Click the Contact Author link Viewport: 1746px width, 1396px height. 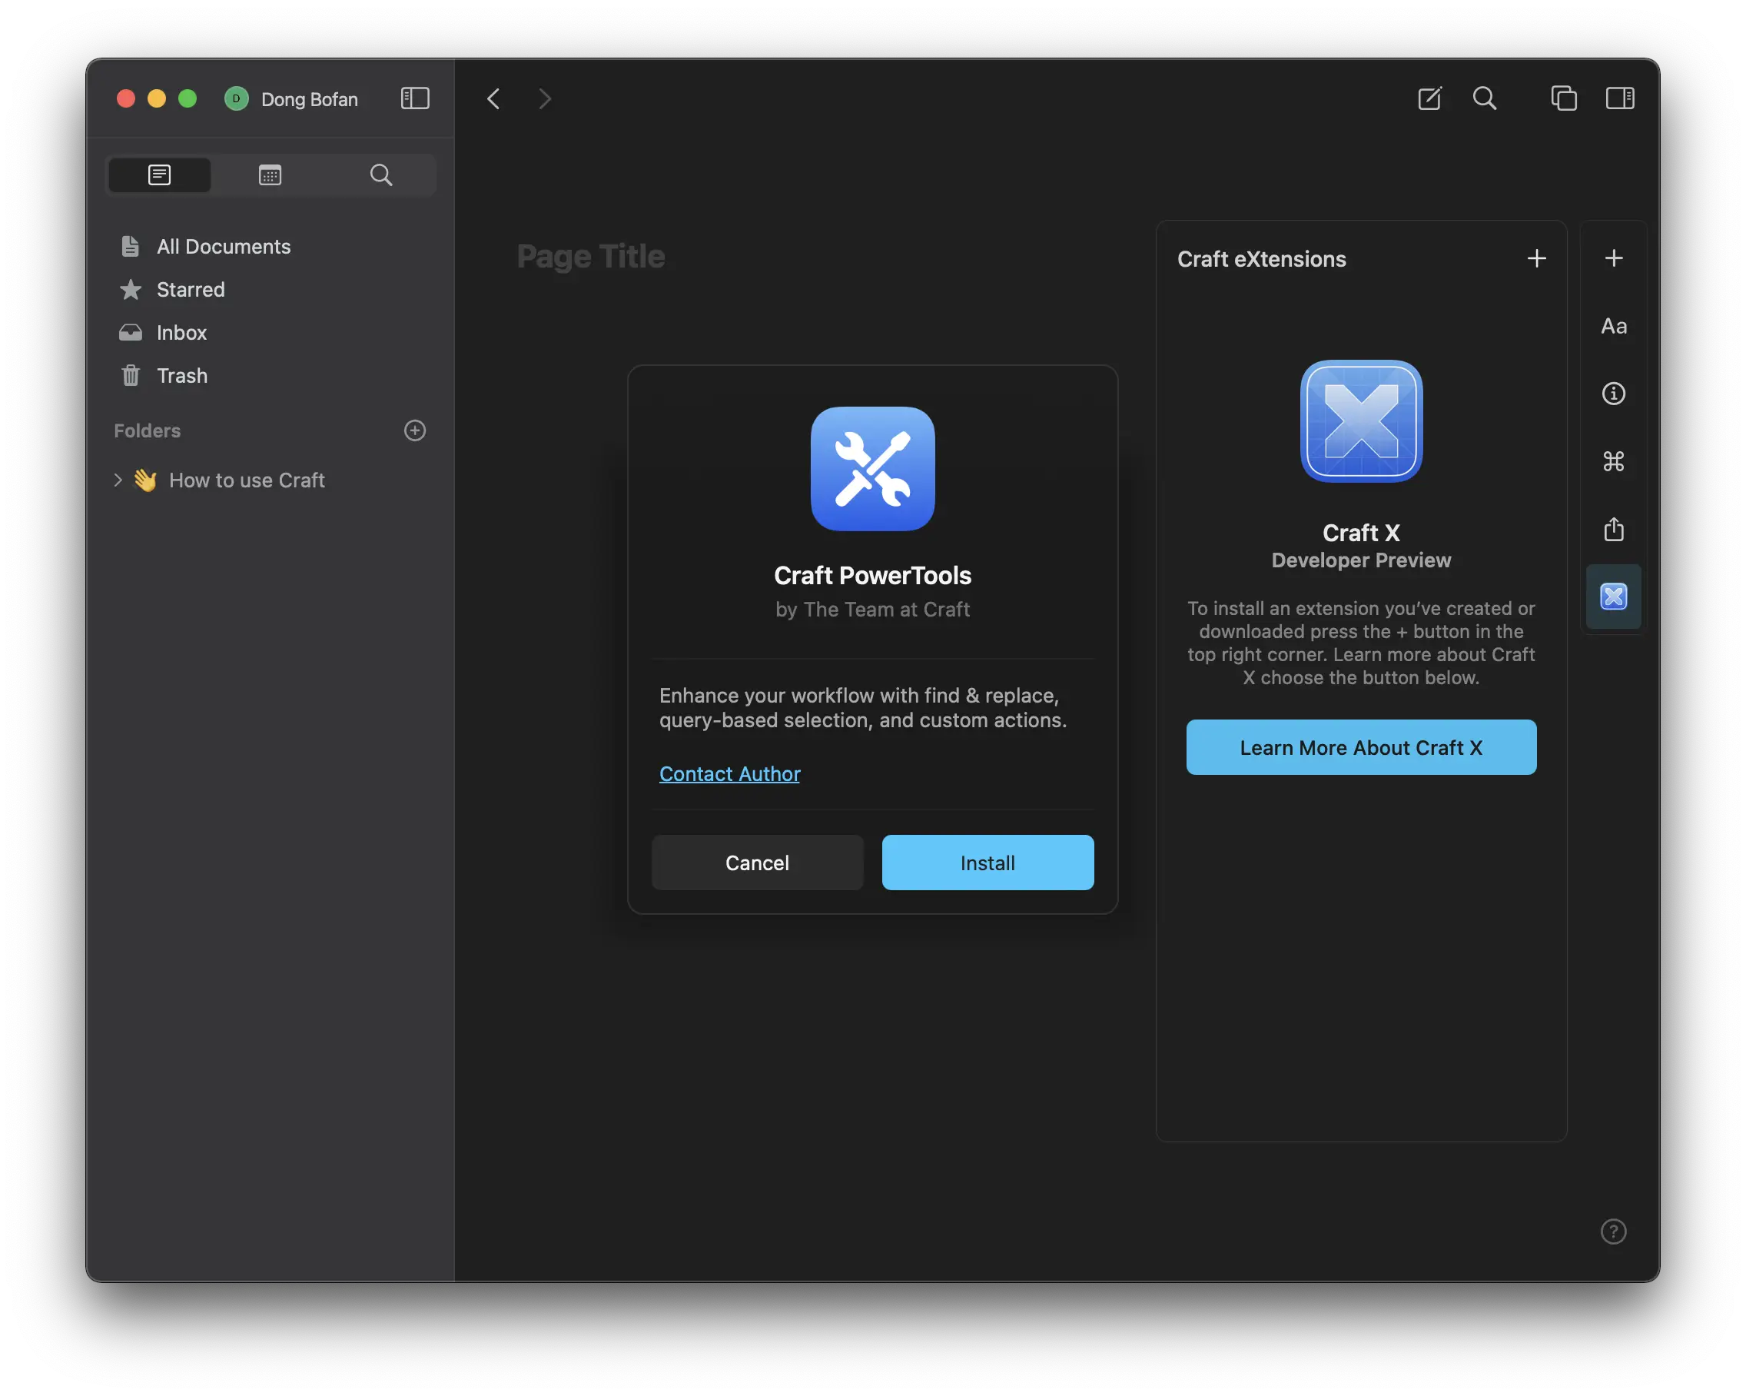pos(729,774)
